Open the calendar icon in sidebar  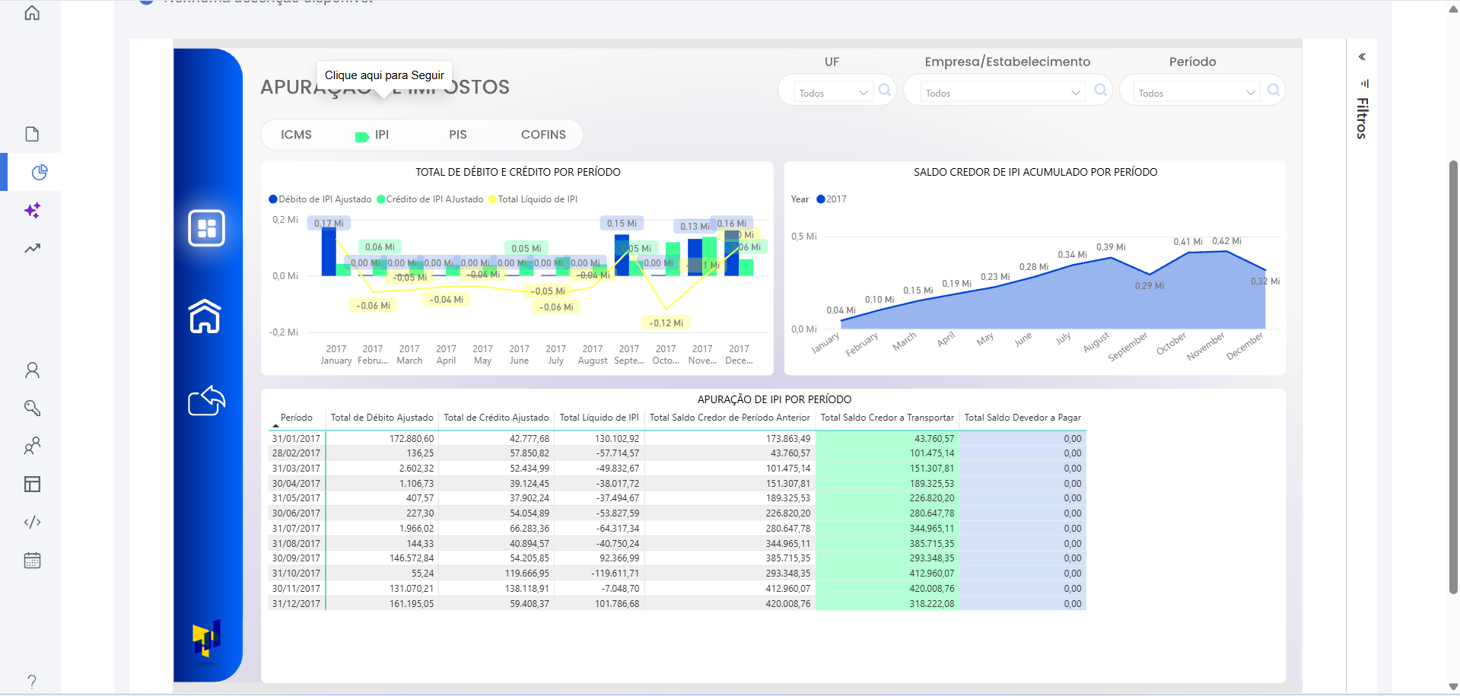pyautogui.click(x=32, y=561)
